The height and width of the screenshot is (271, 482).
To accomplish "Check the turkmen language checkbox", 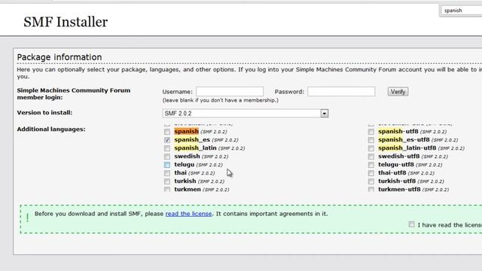I will tap(167, 190).
